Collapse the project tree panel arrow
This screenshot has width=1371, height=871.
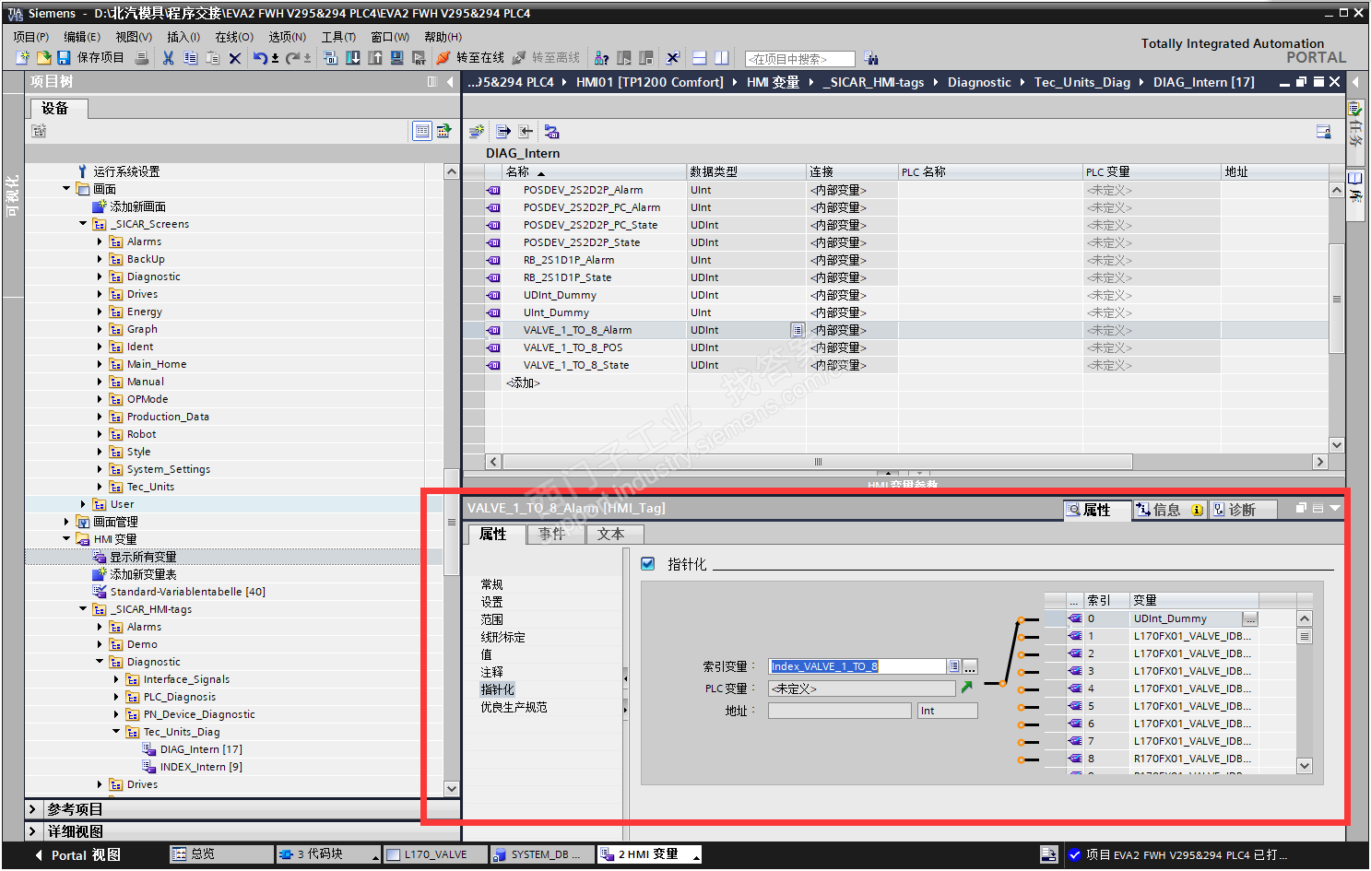coord(450,82)
